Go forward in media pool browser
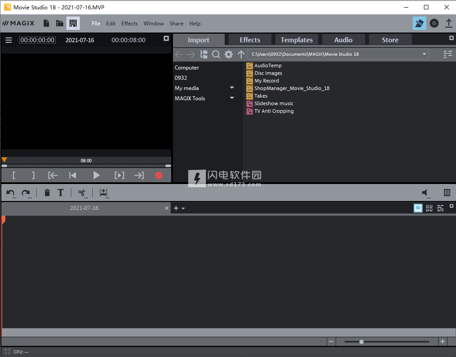The width and height of the screenshot is (456, 357). [x=191, y=54]
